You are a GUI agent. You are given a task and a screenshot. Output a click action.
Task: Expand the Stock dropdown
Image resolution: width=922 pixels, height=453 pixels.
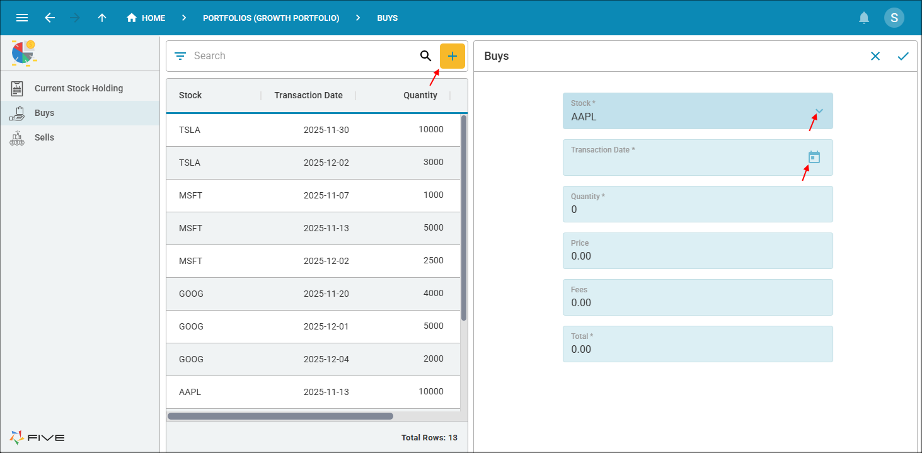(x=819, y=112)
